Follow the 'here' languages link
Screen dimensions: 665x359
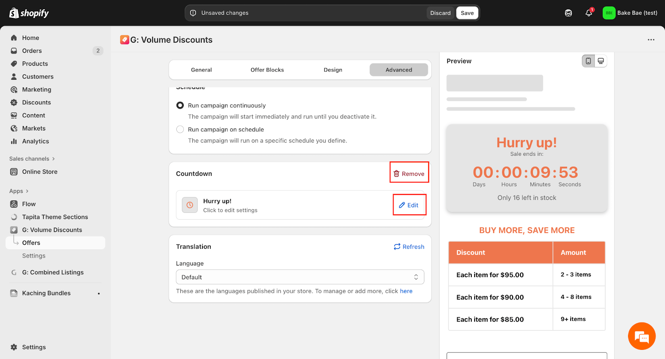pos(406,291)
